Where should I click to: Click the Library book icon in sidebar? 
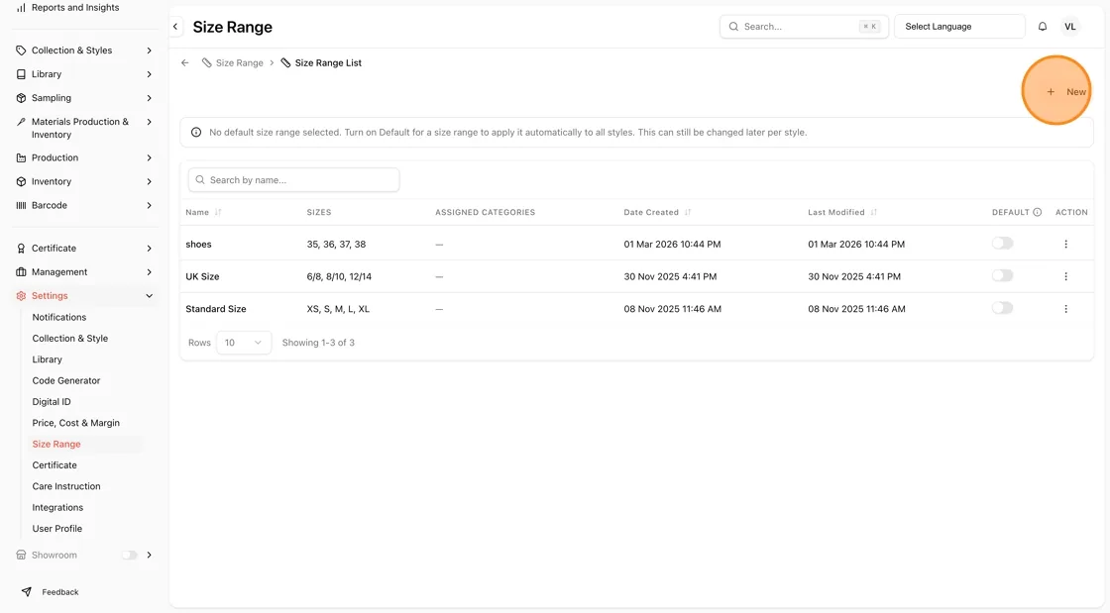[21, 74]
